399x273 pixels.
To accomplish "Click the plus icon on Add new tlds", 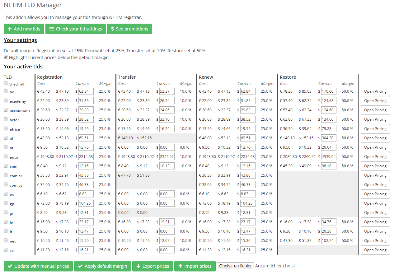I will tap(10, 29).
